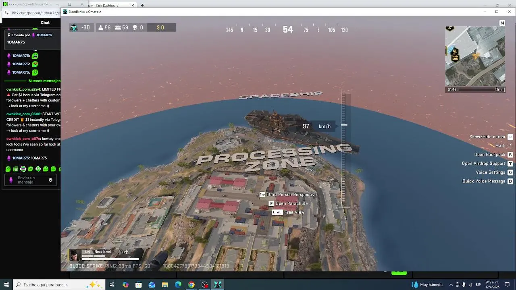Open Task View on taskbar
Viewport: 516px width, 290px height.
click(x=112, y=285)
